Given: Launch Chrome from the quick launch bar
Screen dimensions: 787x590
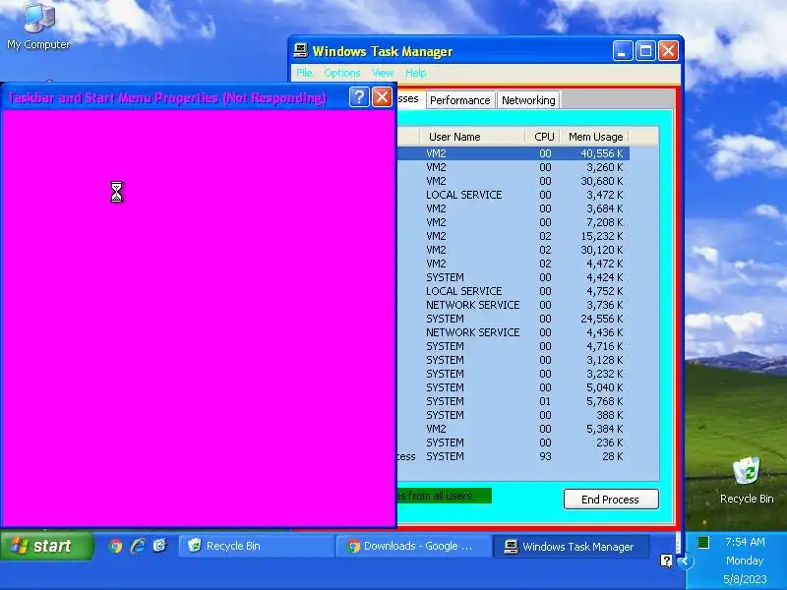Looking at the screenshot, I should point(116,546).
